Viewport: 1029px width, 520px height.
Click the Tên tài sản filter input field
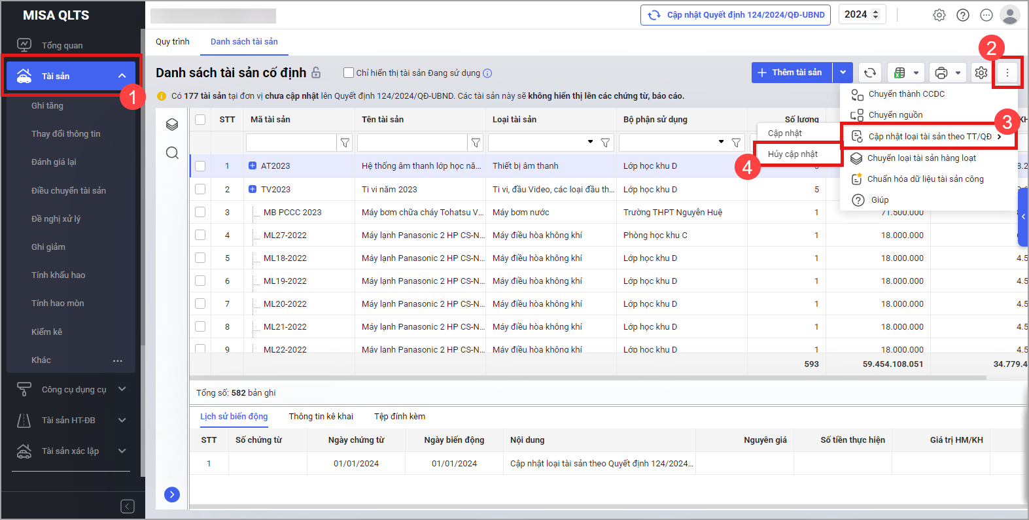point(412,143)
